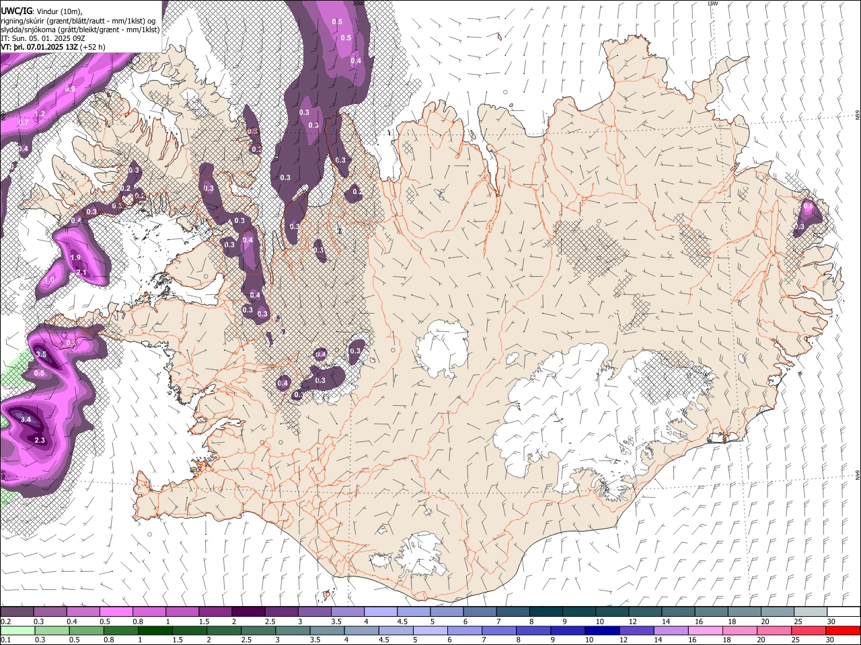The image size is (861, 645).
Task: Select the light pink rain-scale swatch between 16 and 18
Action: (704, 630)
